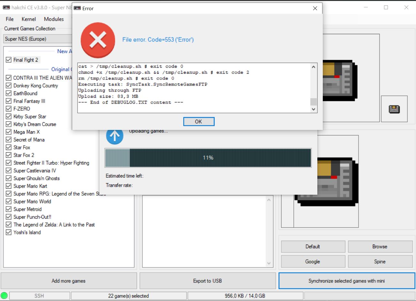The width and height of the screenshot is (416, 301).
Task: Click the 11% upload progress bar
Action: [x=208, y=157]
